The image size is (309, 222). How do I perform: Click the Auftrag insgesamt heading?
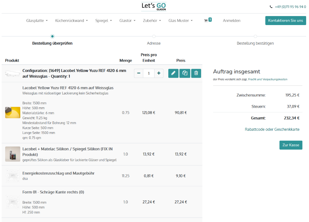click(x=236, y=72)
